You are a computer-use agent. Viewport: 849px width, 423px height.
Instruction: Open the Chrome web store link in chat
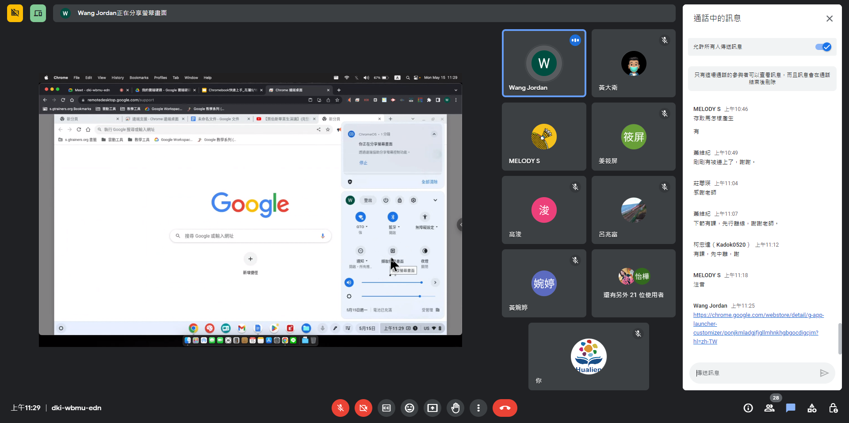pyautogui.click(x=758, y=328)
